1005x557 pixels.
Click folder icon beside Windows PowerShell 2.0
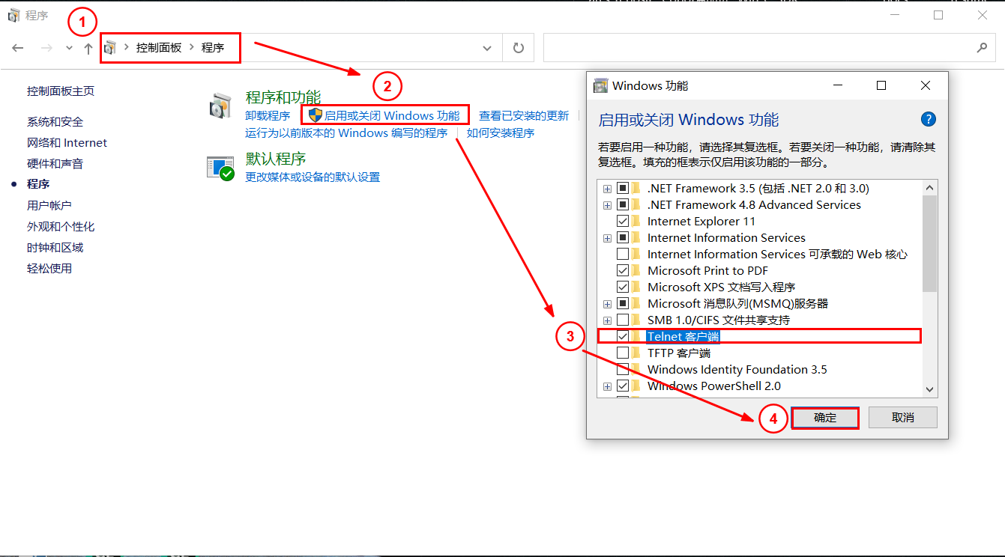pyautogui.click(x=636, y=386)
